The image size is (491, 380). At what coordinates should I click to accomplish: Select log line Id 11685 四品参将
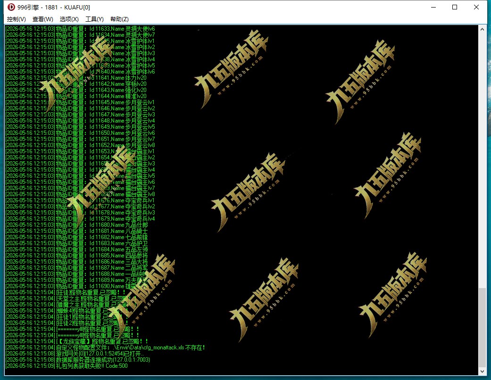(77, 256)
